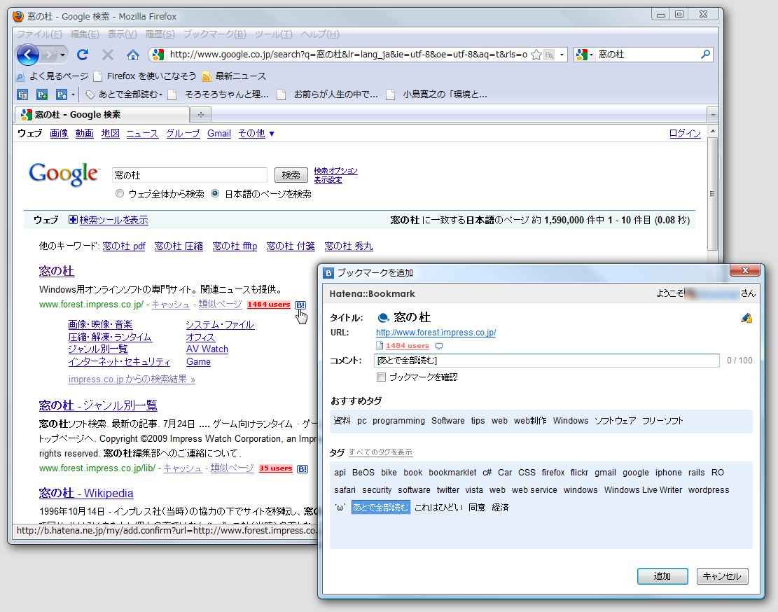The height and width of the screenshot is (612, 778).
Task: Switch to Google 画像 search
Action: pyautogui.click(x=59, y=133)
